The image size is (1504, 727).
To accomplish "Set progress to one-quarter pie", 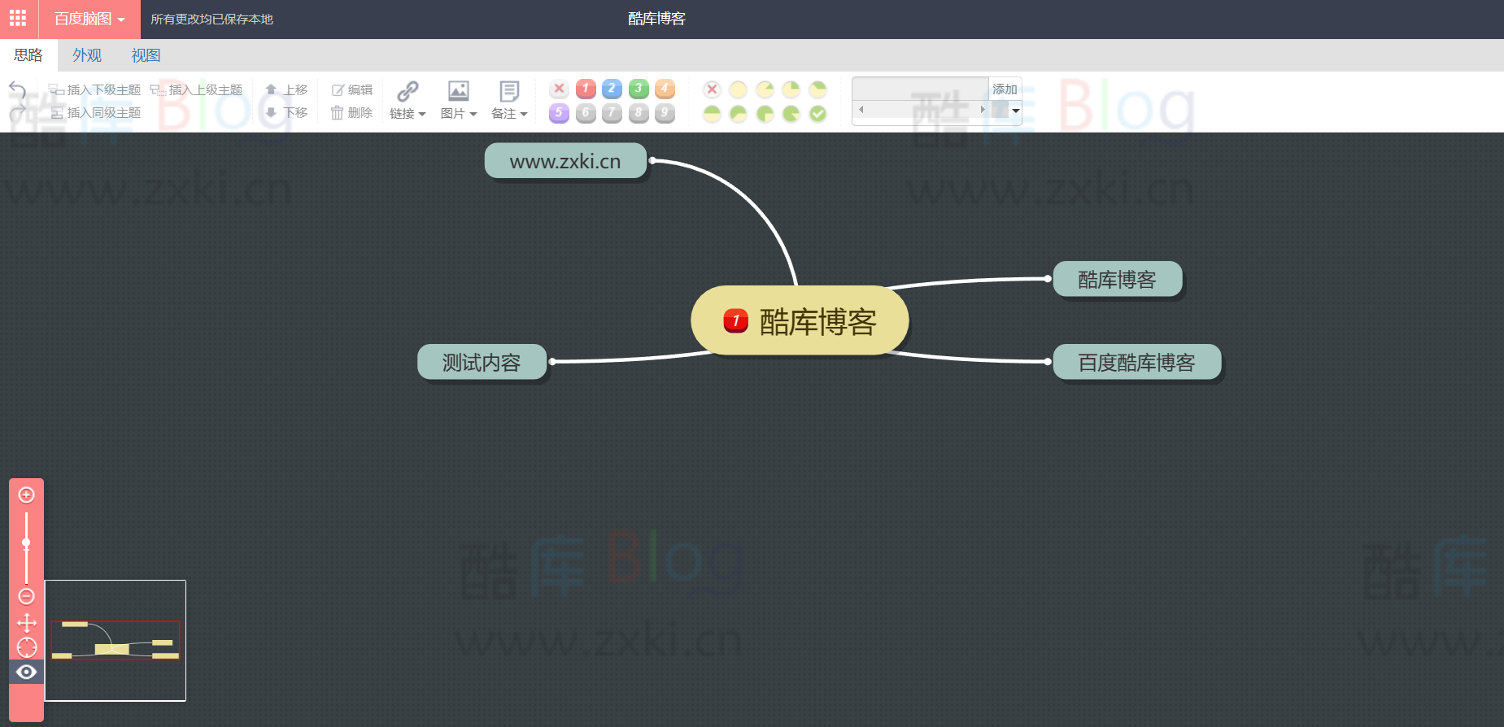I will pos(791,89).
